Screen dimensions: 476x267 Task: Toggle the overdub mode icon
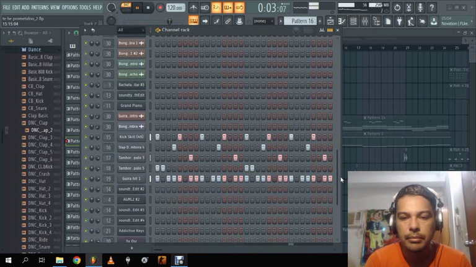227,7
